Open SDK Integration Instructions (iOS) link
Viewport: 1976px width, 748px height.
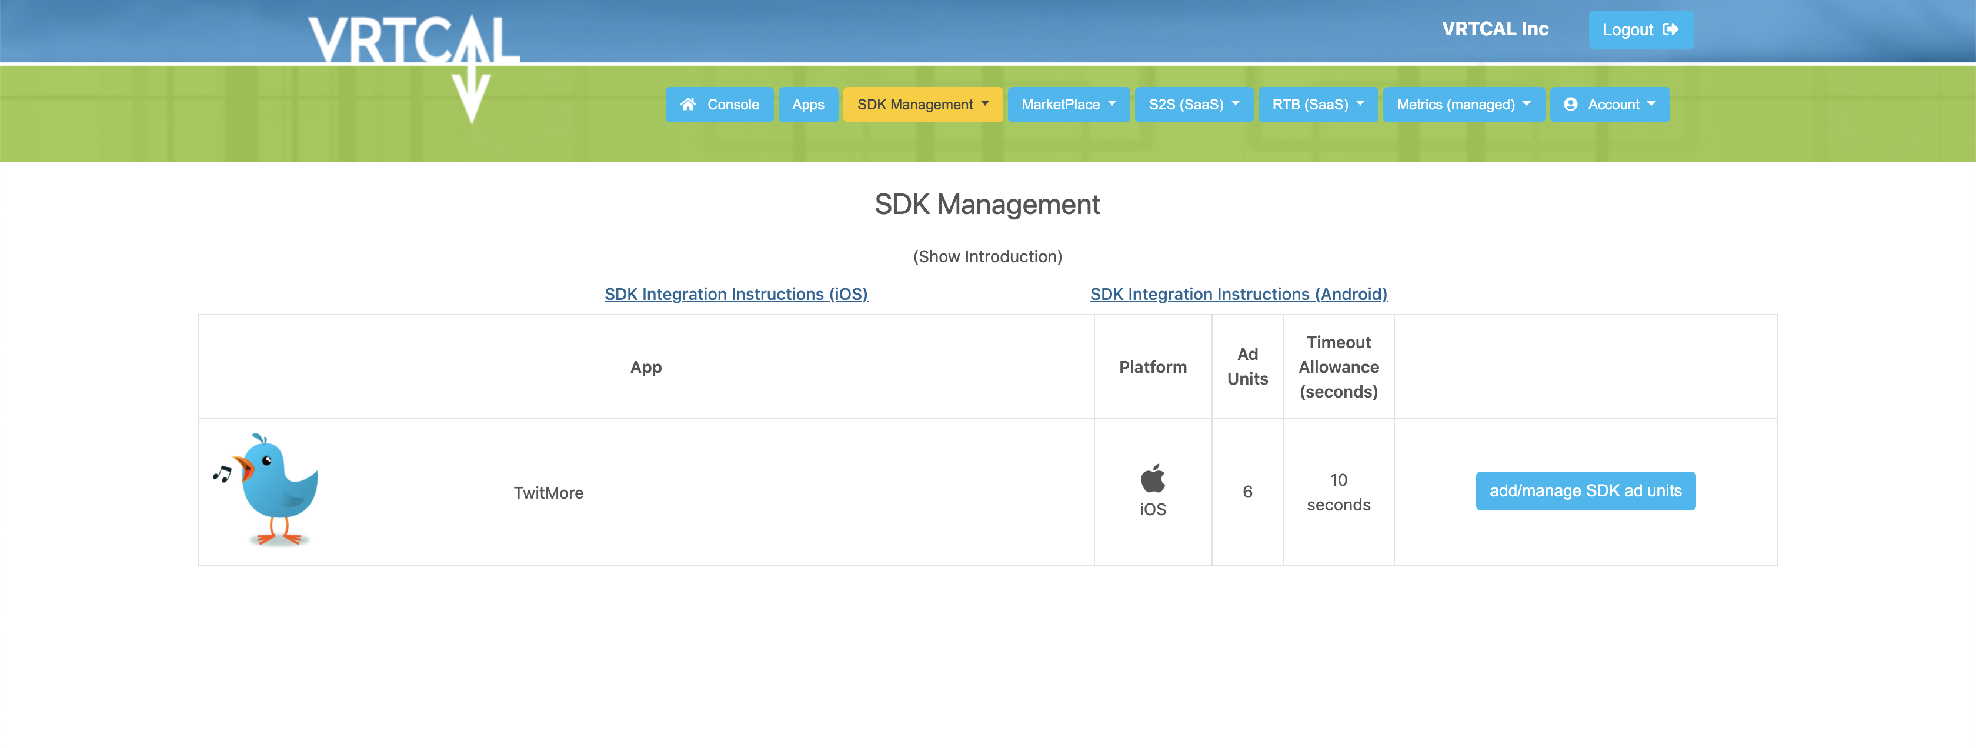click(736, 294)
